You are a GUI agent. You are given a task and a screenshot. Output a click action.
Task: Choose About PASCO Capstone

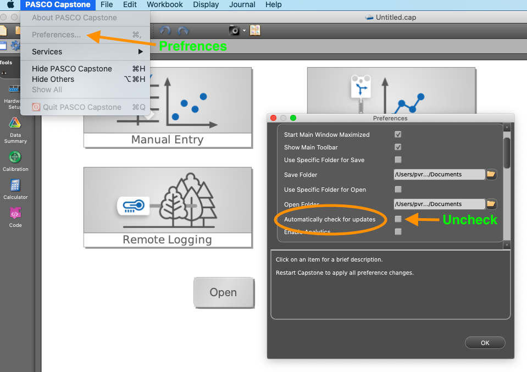click(85, 18)
